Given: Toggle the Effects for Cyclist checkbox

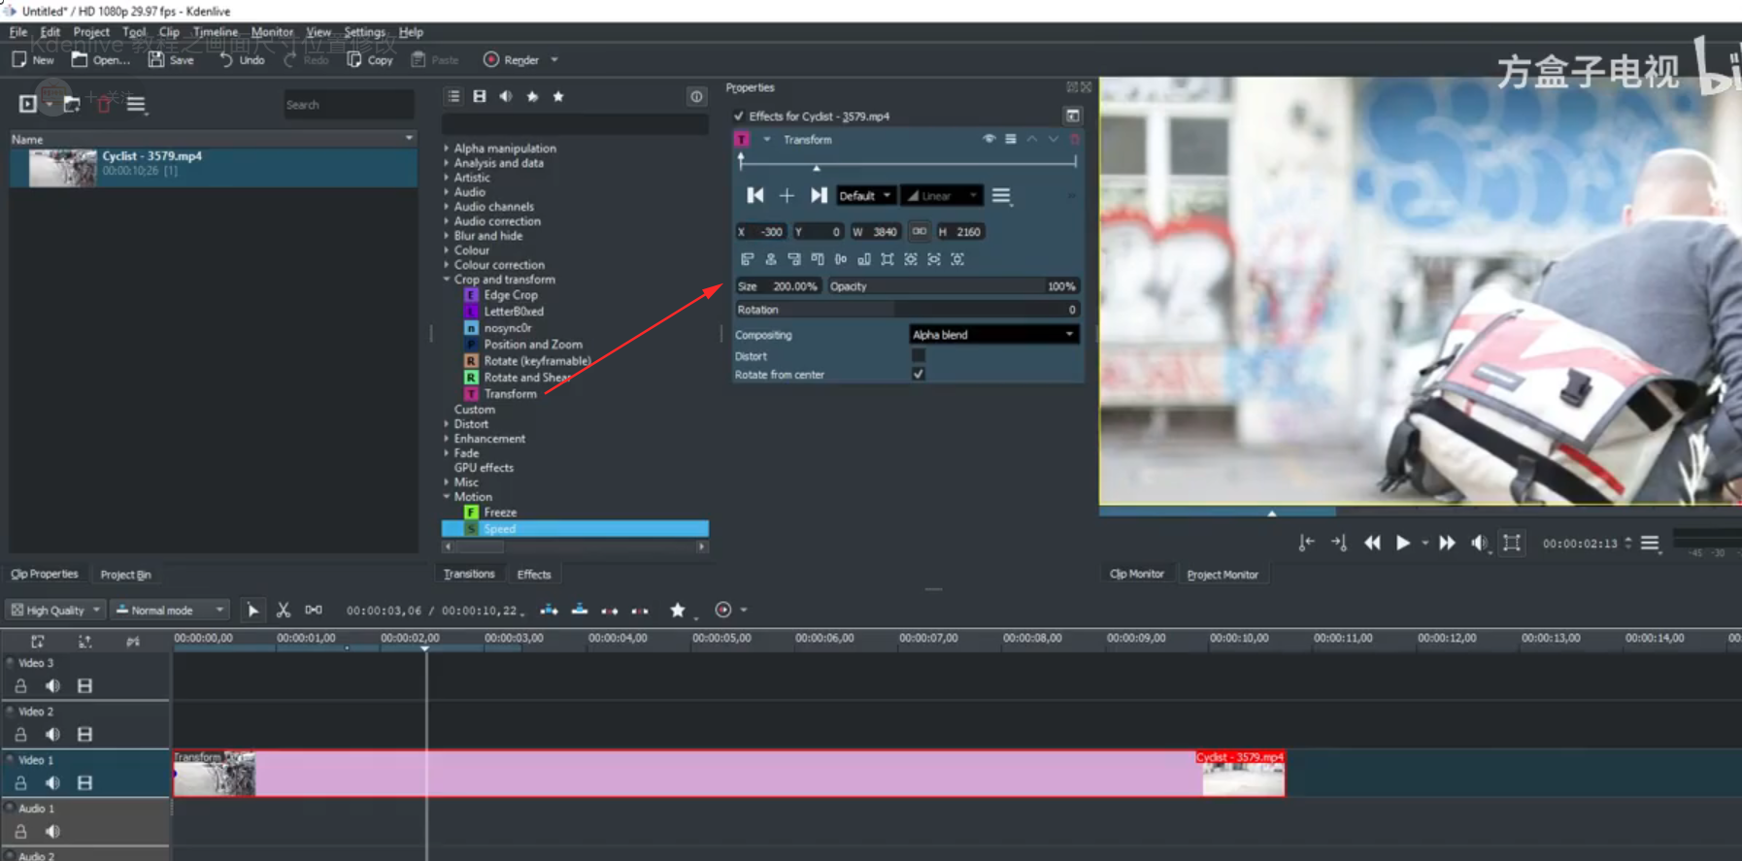Looking at the screenshot, I should [x=739, y=116].
